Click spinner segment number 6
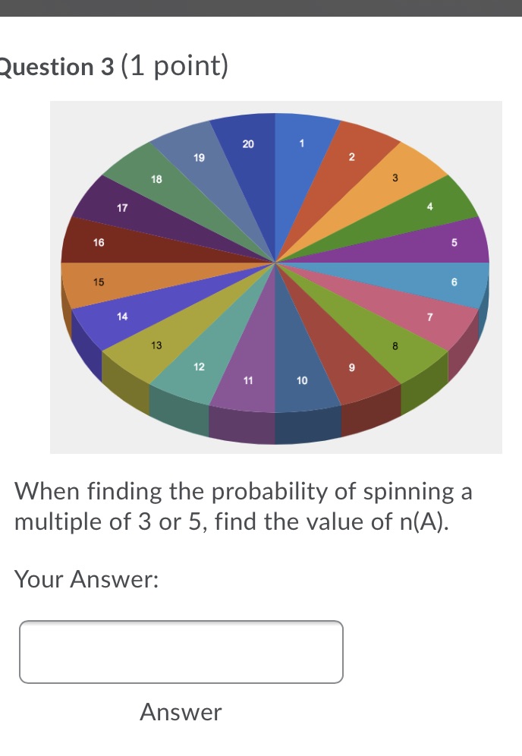522x756 pixels. 453,282
